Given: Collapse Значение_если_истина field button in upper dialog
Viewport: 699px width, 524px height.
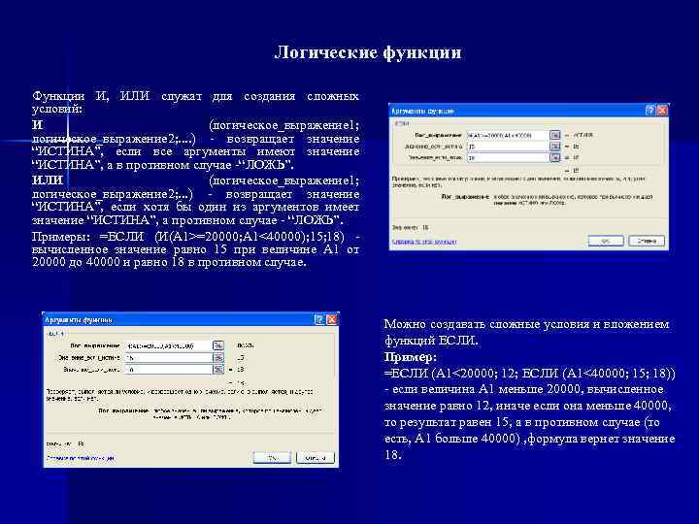Looking at the screenshot, I should 554,147.
